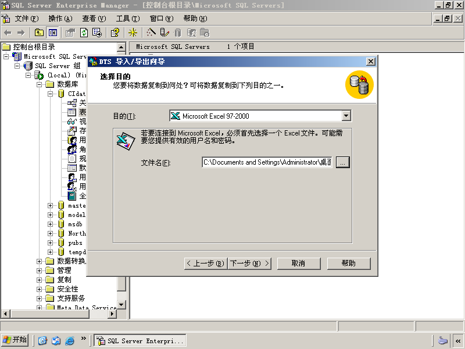
Task: Open the 操作(A) menu
Action: 60,19
